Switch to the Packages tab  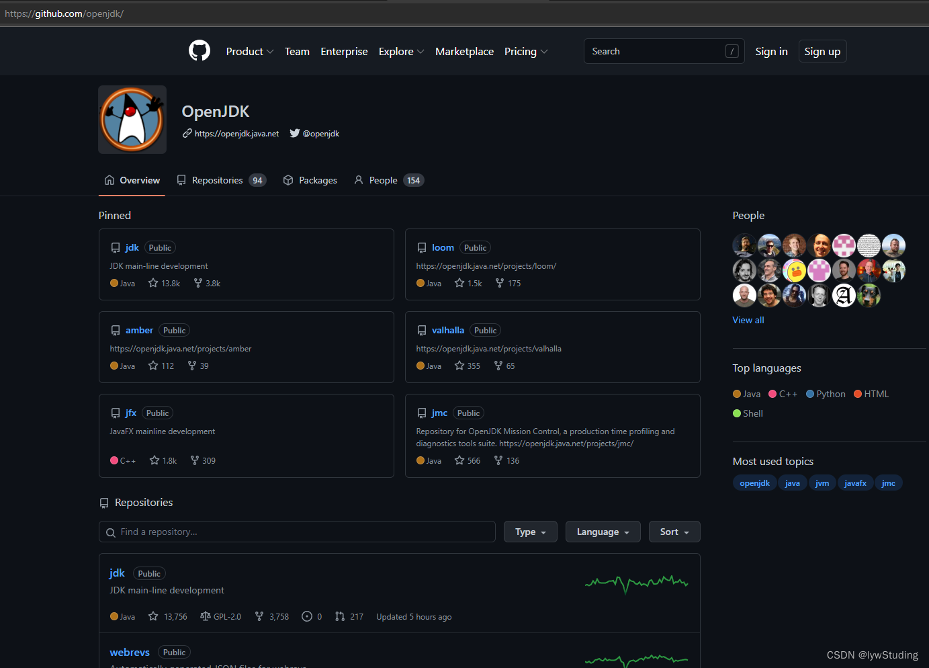coord(310,180)
